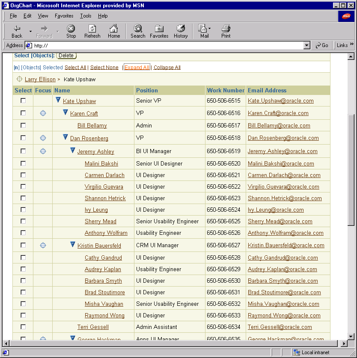Click the Expand All link
Image resolution: width=357 pixels, height=358 pixels.
click(x=137, y=68)
